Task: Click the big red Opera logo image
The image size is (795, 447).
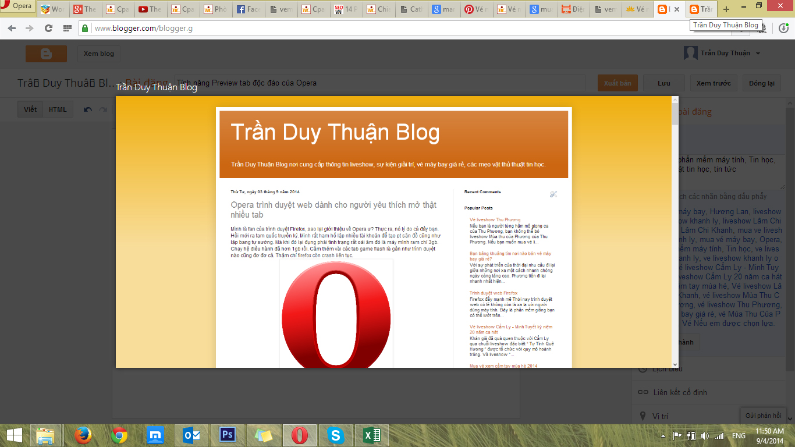Action: 336,313
